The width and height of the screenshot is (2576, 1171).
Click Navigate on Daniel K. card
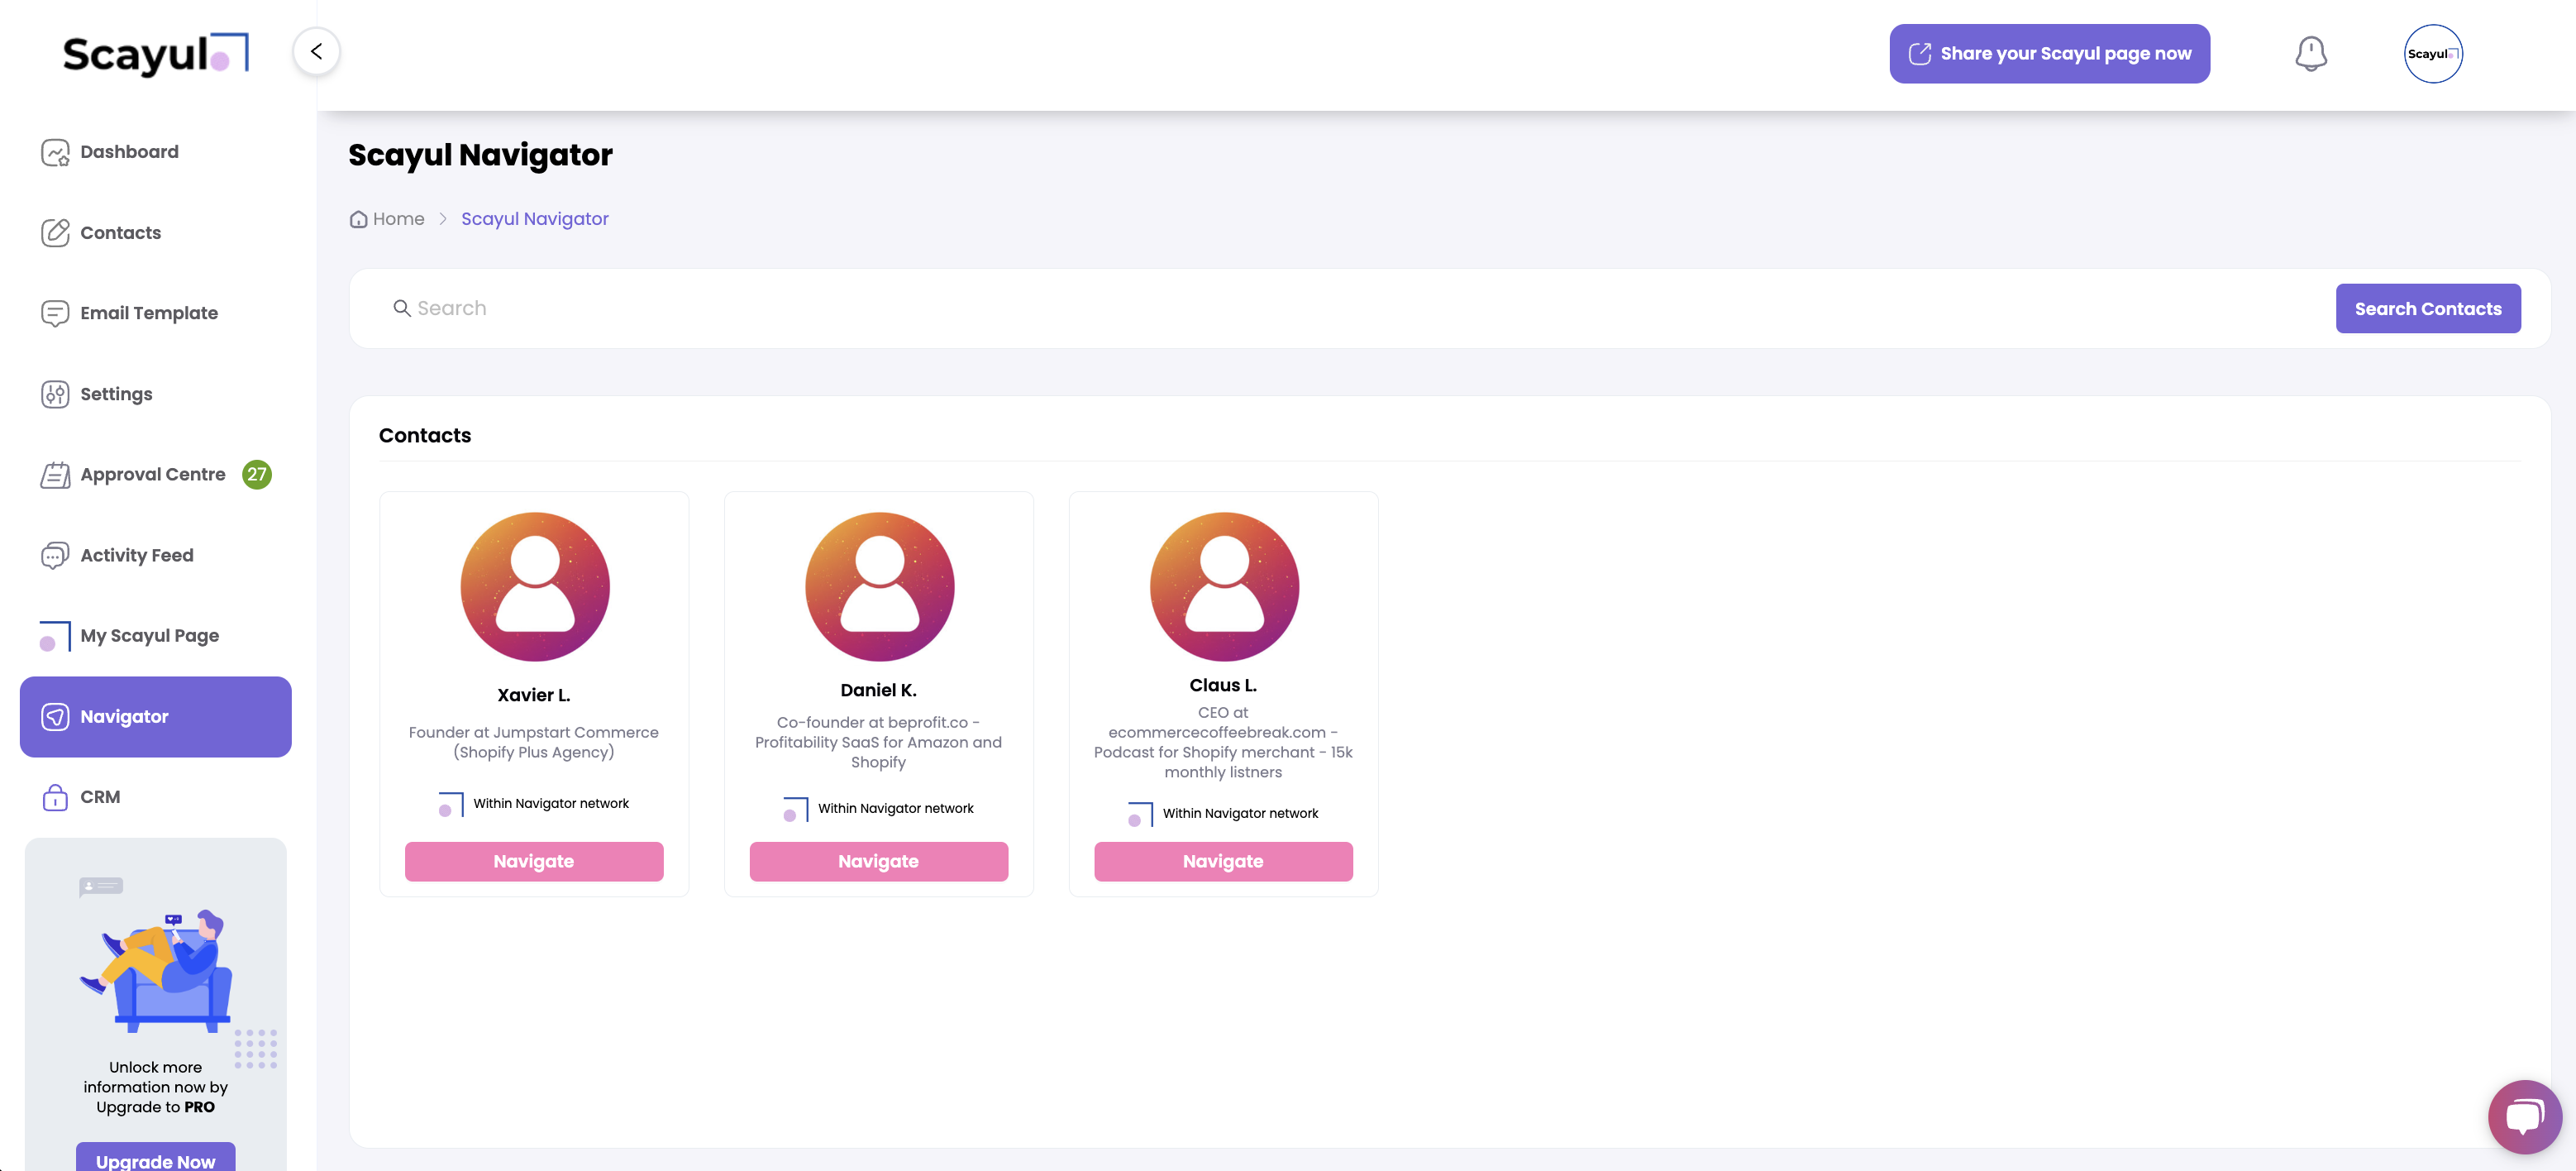[879, 861]
